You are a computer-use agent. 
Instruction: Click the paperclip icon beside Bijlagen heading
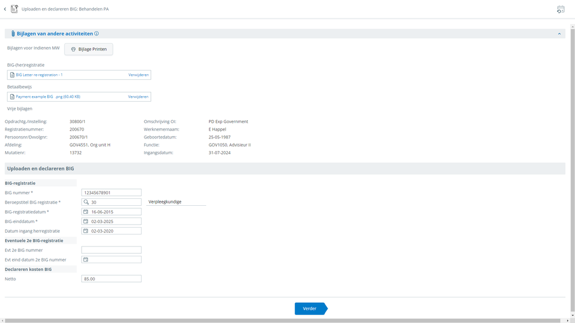click(x=13, y=34)
